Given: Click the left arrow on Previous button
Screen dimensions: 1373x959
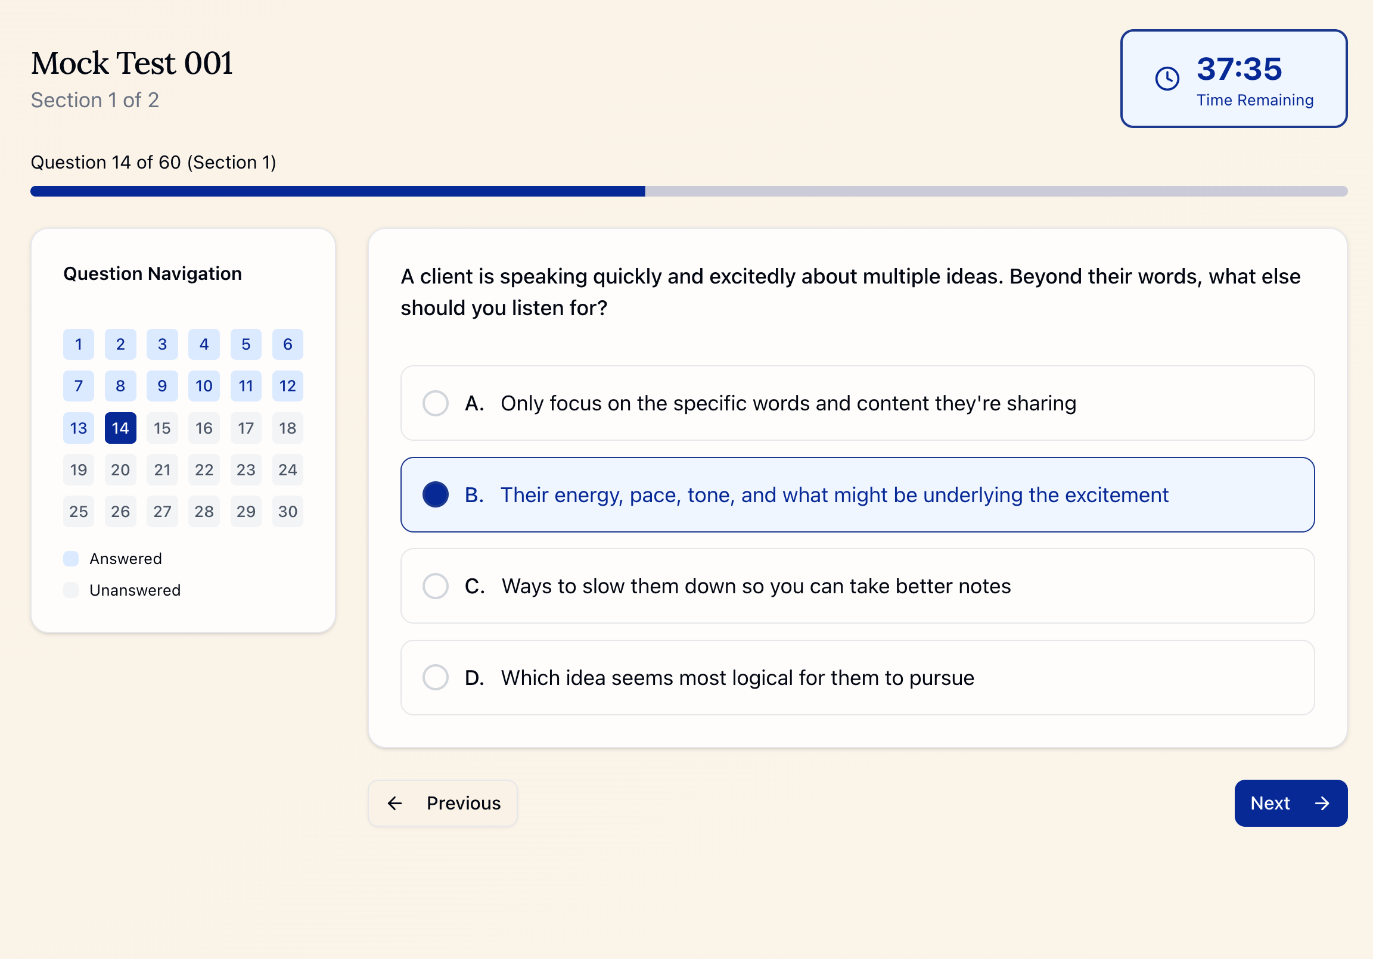Looking at the screenshot, I should 394,803.
